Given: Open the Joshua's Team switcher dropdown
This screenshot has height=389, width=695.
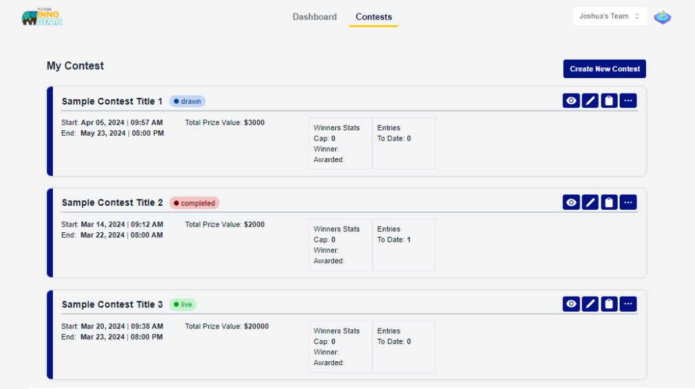Looking at the screenshot, I should [609, 16].
